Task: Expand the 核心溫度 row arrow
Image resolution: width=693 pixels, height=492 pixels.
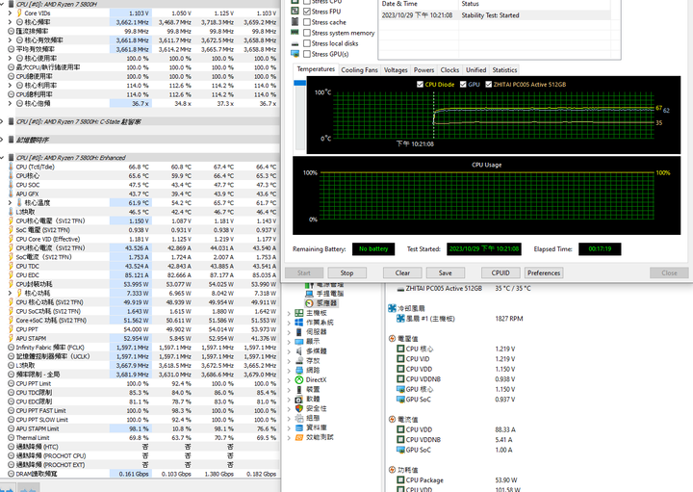Action: (x=10, y=203)
